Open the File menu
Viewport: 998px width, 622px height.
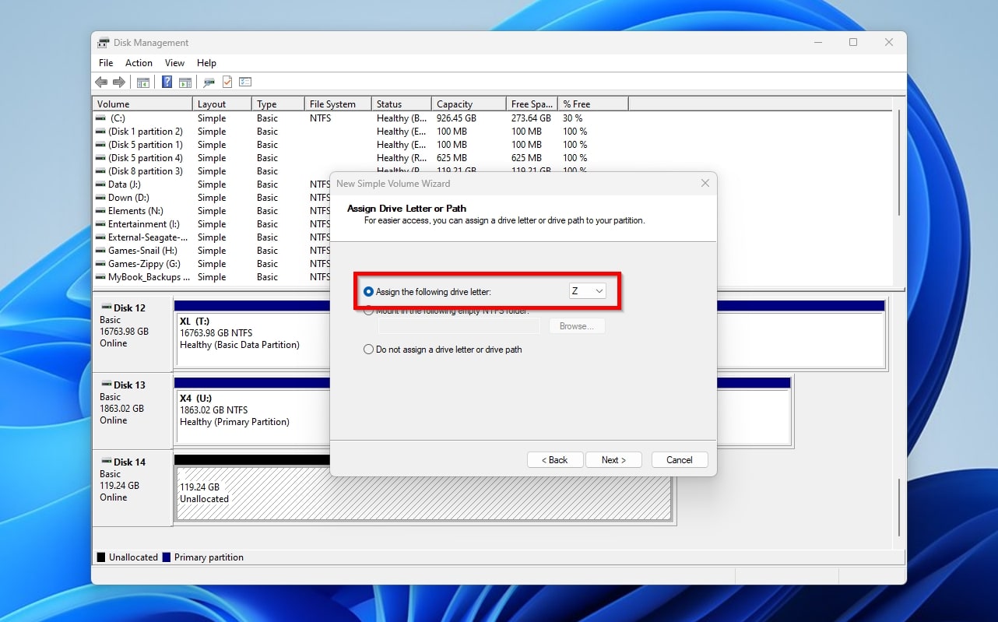pos(106,63)
